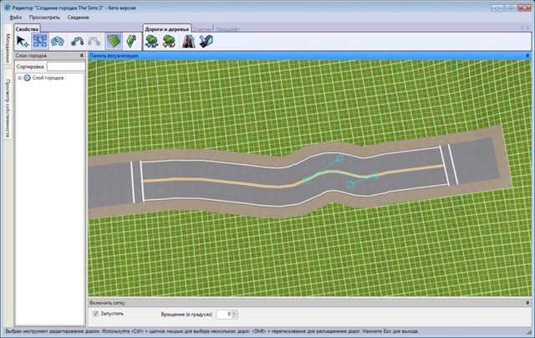535x338 pixels.
Task: Uncheck the Запустить grid checkbox
Action: coord(96,313)
